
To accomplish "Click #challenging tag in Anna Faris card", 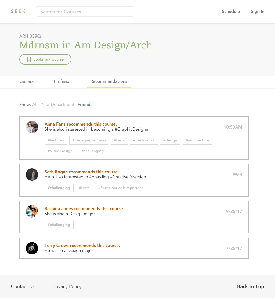I will (x=93, y=151).
